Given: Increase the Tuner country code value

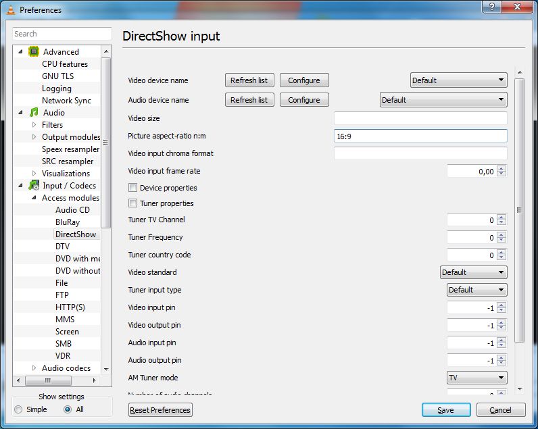Looking at the screenshot, I should [502, 253].
